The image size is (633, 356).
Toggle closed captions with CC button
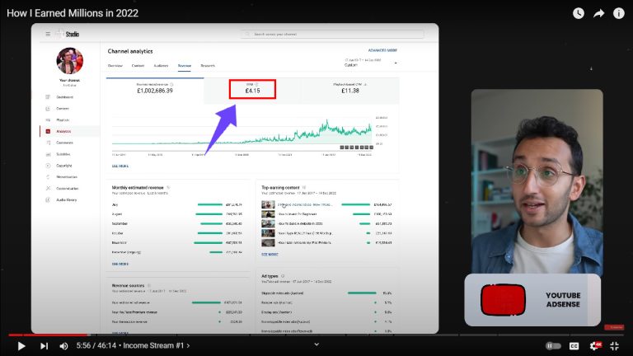tap(574, 346)
